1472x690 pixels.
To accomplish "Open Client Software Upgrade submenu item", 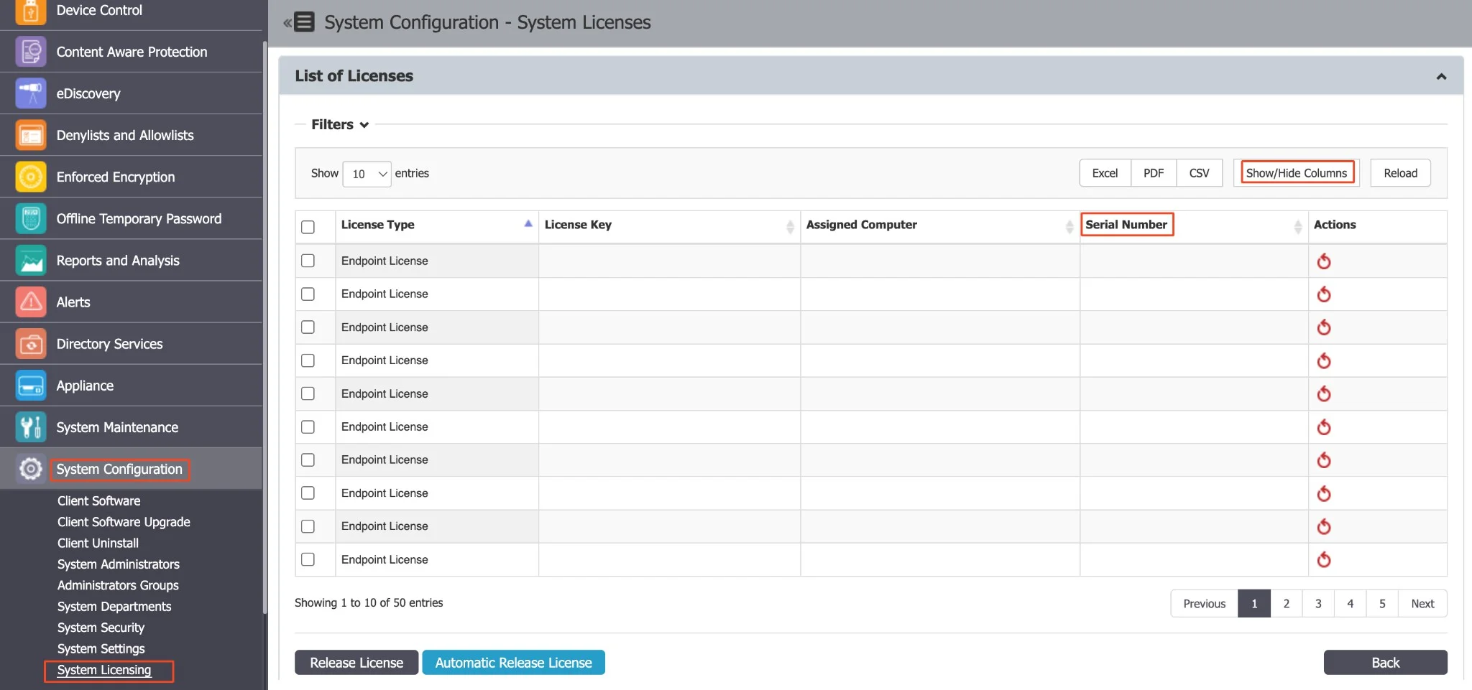I will pos(124,522).
